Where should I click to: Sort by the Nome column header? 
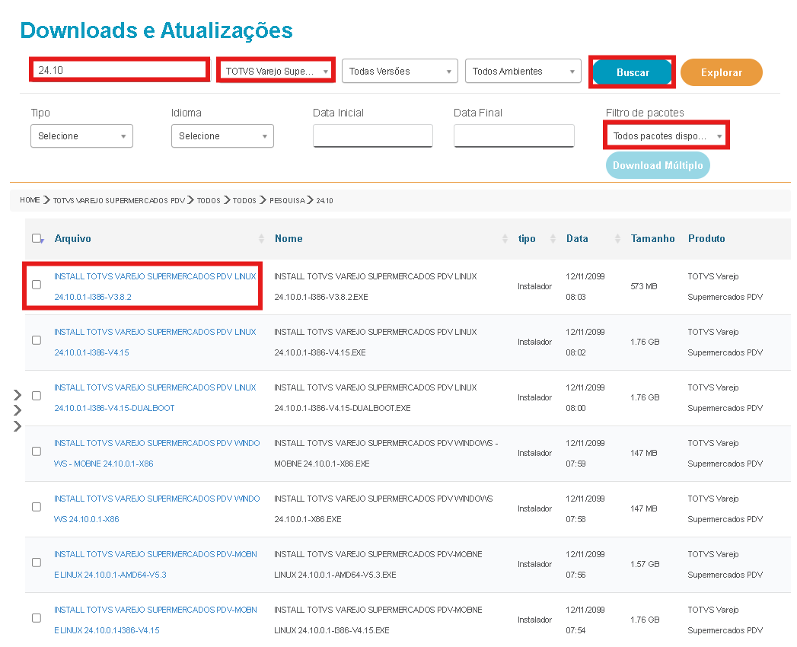click(x=289, y=238)
